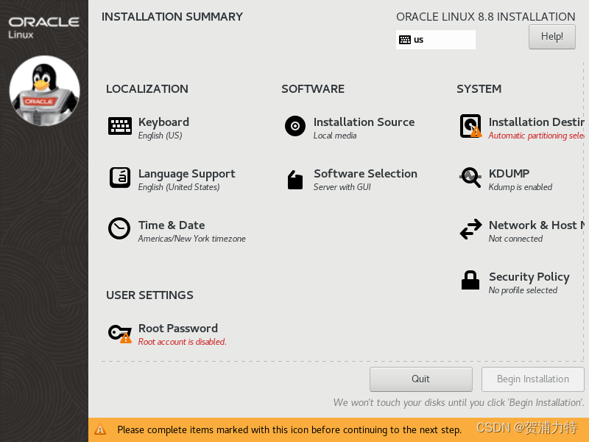
Task: Click the keyboard icon in layout indicator
Action: 405,40
